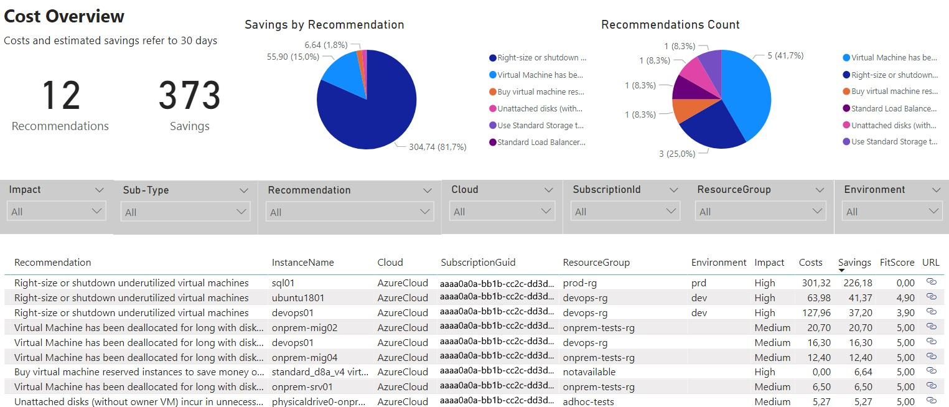This screenshot has width=949, height=407.
Task: Click the link icon for the ubuntu1801 row
Action: (x=931, y=297)
